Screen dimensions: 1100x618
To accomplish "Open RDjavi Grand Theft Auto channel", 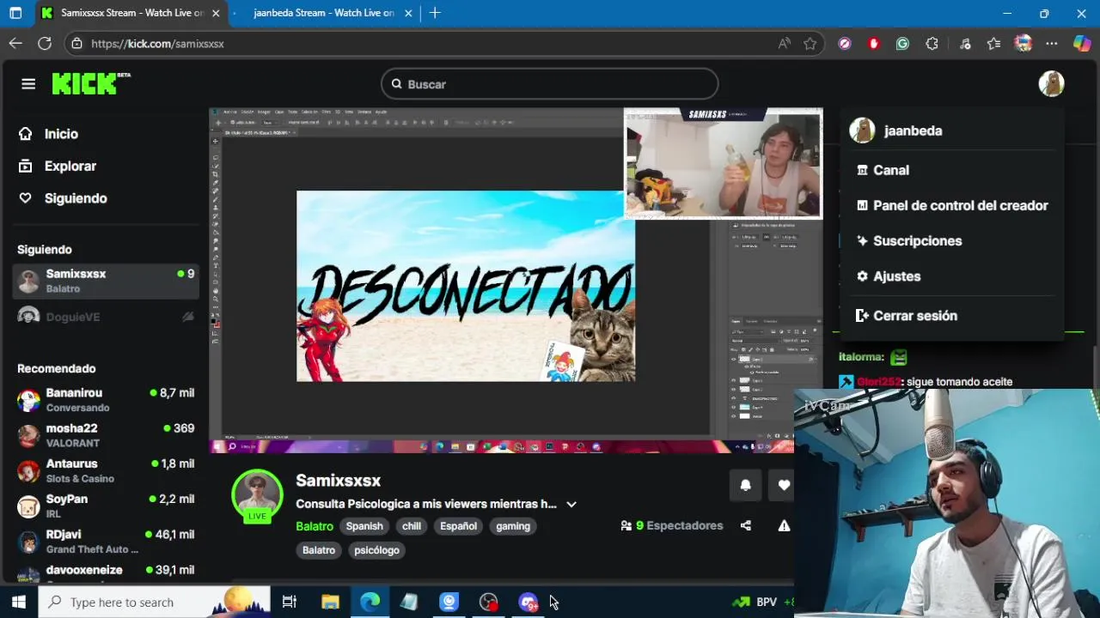I will (107, 542).
